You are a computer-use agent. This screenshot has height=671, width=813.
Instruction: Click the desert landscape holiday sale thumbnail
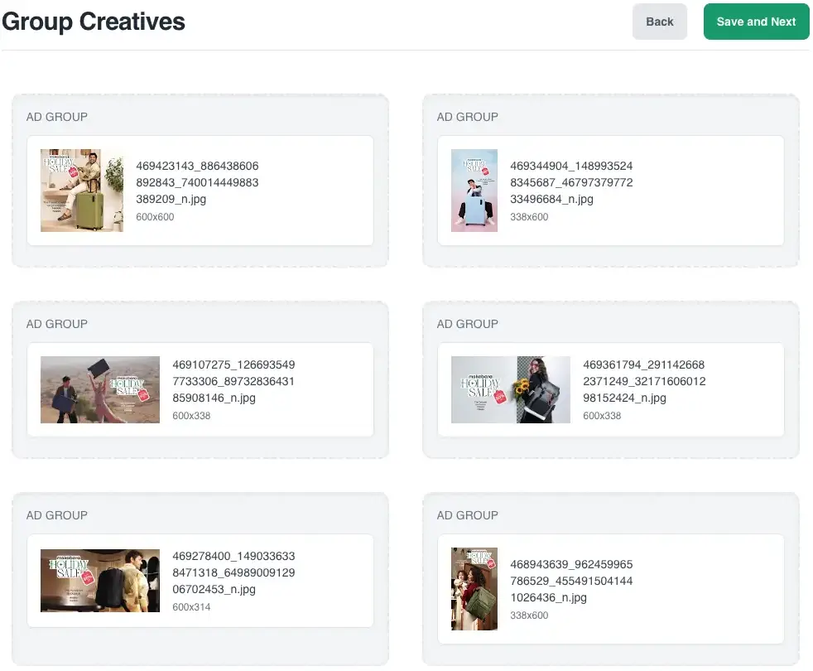coord(100,389)
